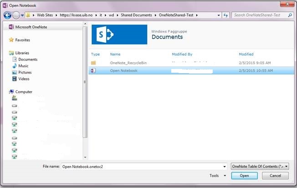Select the Microsoft OneNote sidebar icon
The image size is (297, 188).
click(11, 27)
